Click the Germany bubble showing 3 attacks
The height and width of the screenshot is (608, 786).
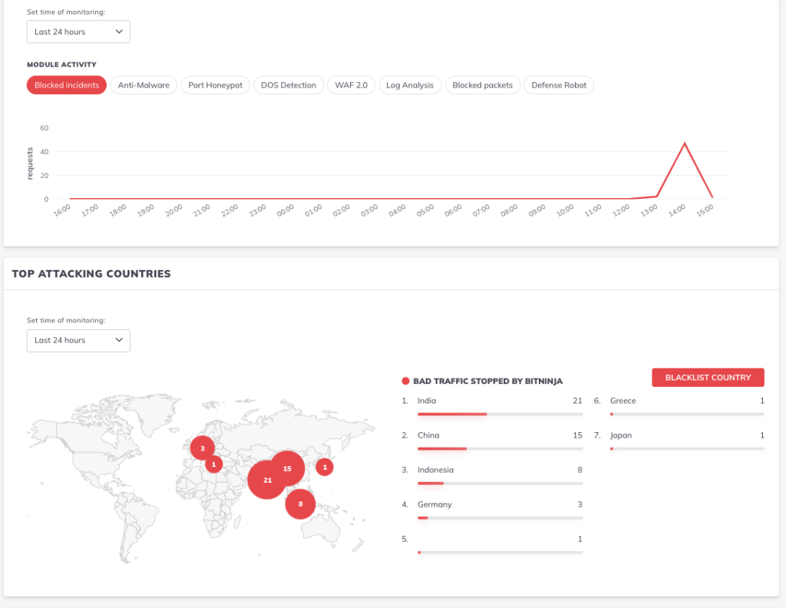click(x=202, y=448)
